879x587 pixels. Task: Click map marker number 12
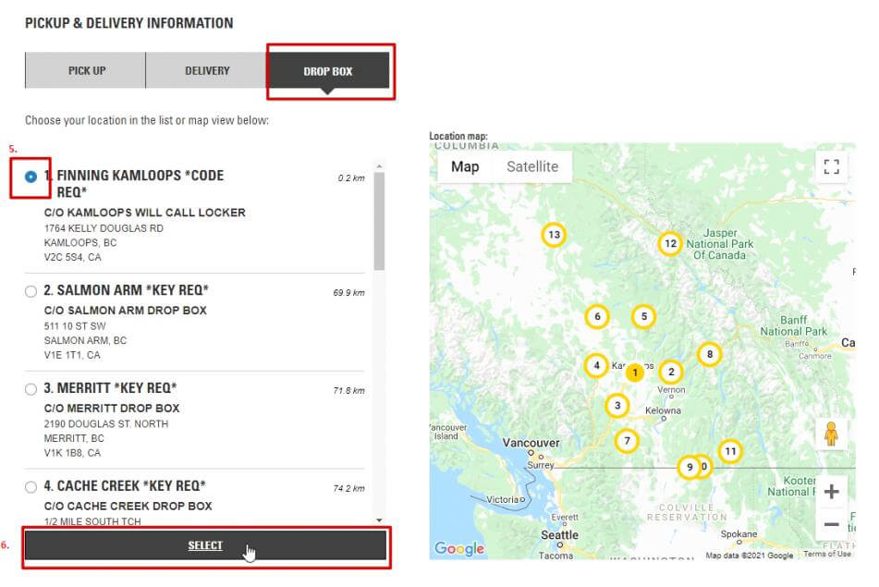[x=670, y=244]
